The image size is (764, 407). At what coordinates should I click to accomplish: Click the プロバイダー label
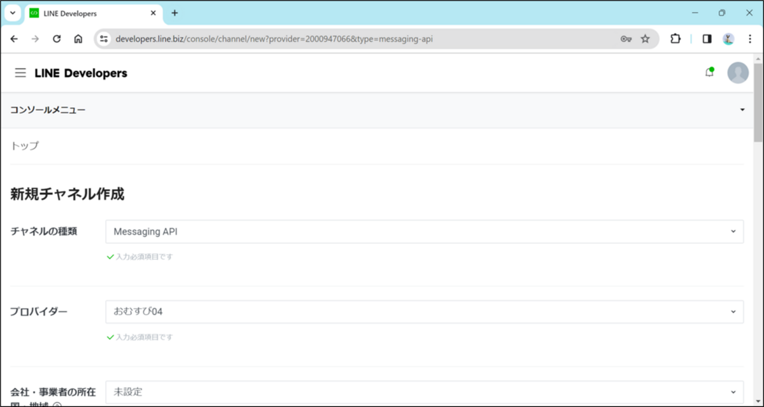[x=39, y=311]
